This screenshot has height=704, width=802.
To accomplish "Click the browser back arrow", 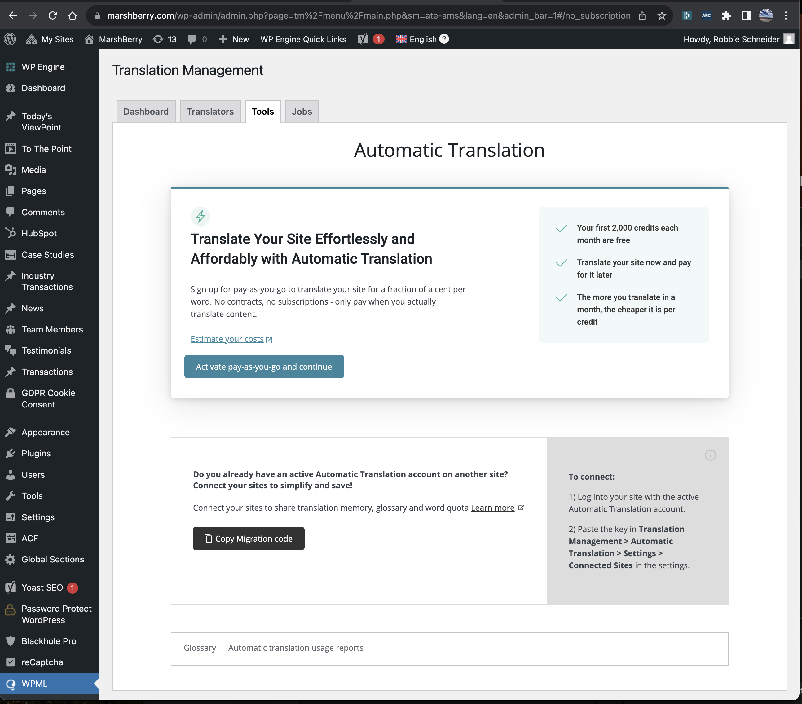I will click(13, 16).
